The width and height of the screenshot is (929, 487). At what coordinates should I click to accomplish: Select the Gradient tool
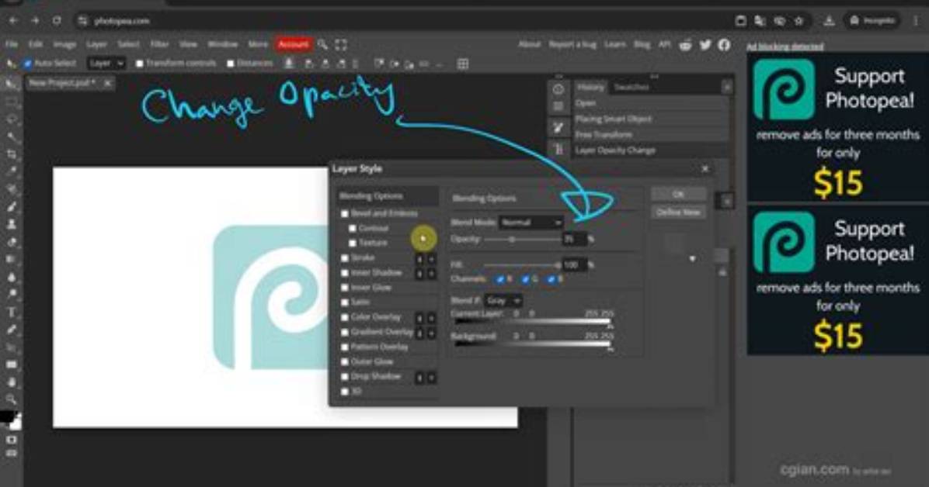(11, 259)
